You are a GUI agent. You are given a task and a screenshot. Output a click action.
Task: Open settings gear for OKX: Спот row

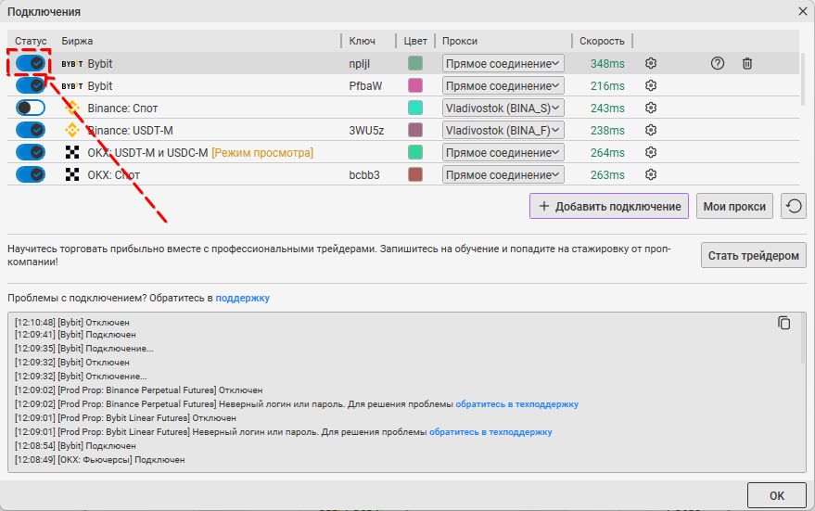click(x=651, y=174)
